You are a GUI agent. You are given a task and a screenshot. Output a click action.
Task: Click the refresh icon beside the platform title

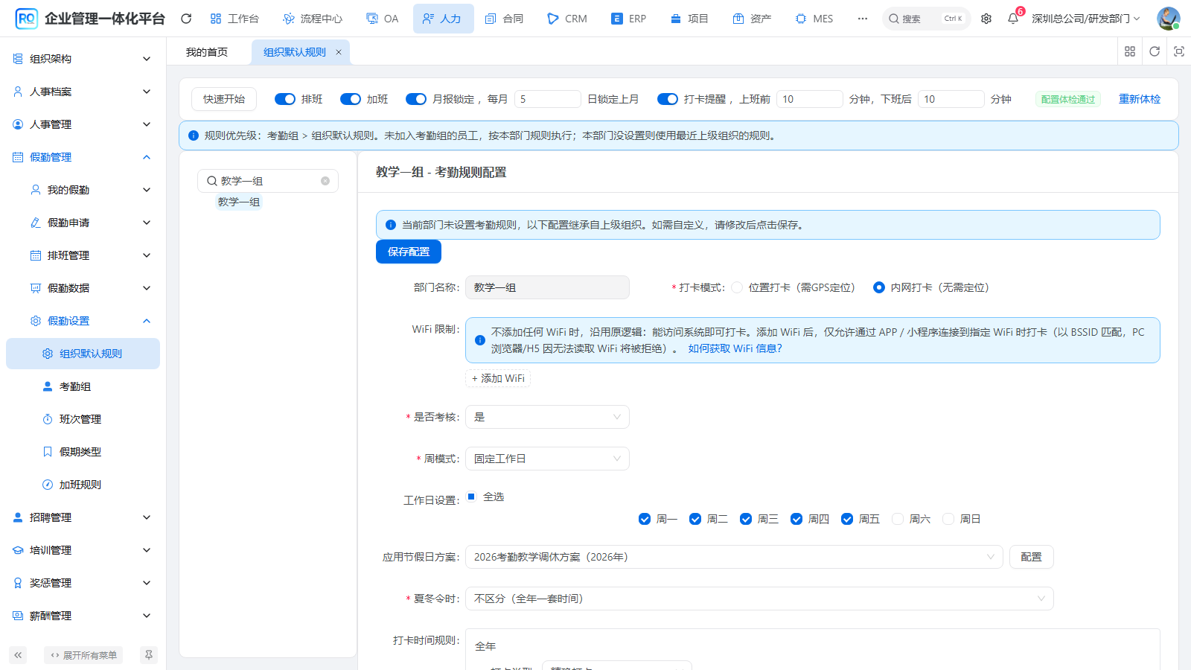[x=186, y=19]
